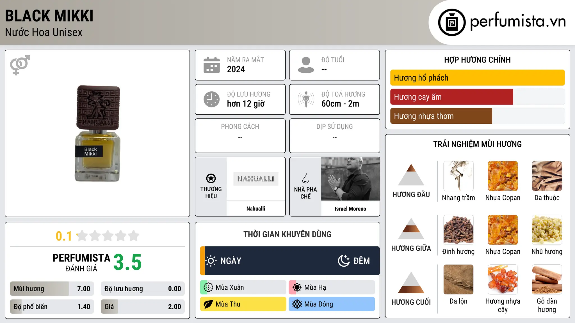This screenshot has height=323, width=575.
Task: Click the leaf icon for Mùa Thu
Action: click(x=208, y=304)
